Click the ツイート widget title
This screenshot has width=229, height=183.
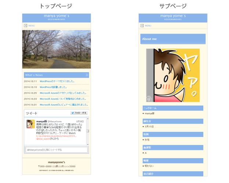tap(32, 113)
